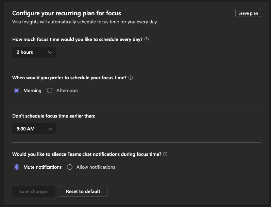Image resolution: width=271 pixels, height=207 pixels.
Task: Click the chevron arrow in the 2 hours box
Action: click(50, 52)
